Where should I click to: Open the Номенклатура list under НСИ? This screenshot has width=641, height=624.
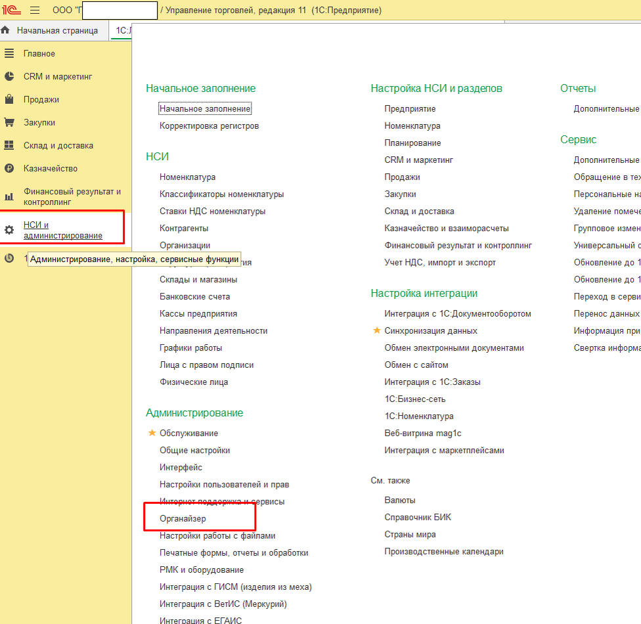tap(188, 177)
